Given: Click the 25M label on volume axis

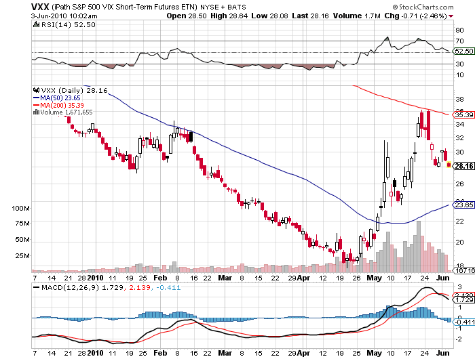Looking at the screenshot, I should pyautogui.click(x=22, y=256).
